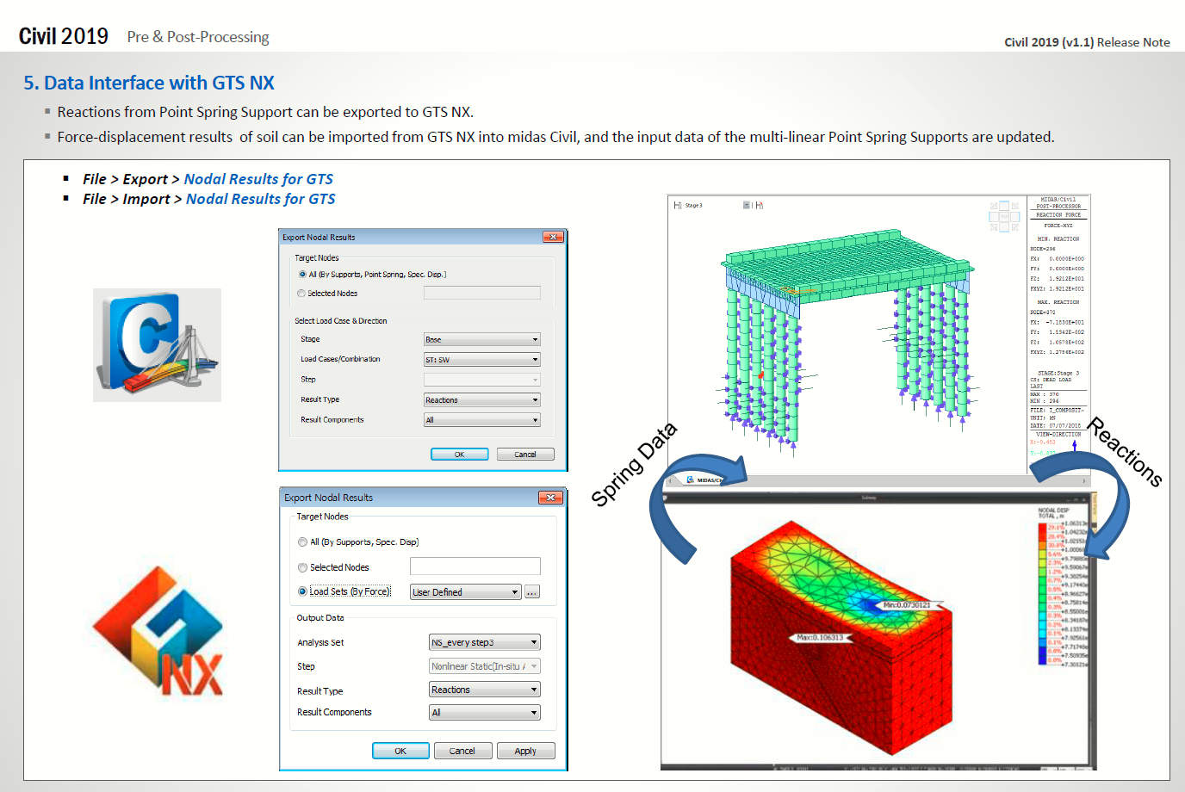Click Cancel in the Select Load Case dialog
Viewport: 1185px width, 792px height.
525,454
